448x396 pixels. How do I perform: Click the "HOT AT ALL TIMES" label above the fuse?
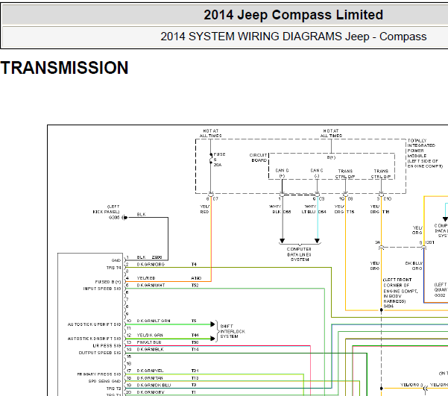click(x=210, y=133)
